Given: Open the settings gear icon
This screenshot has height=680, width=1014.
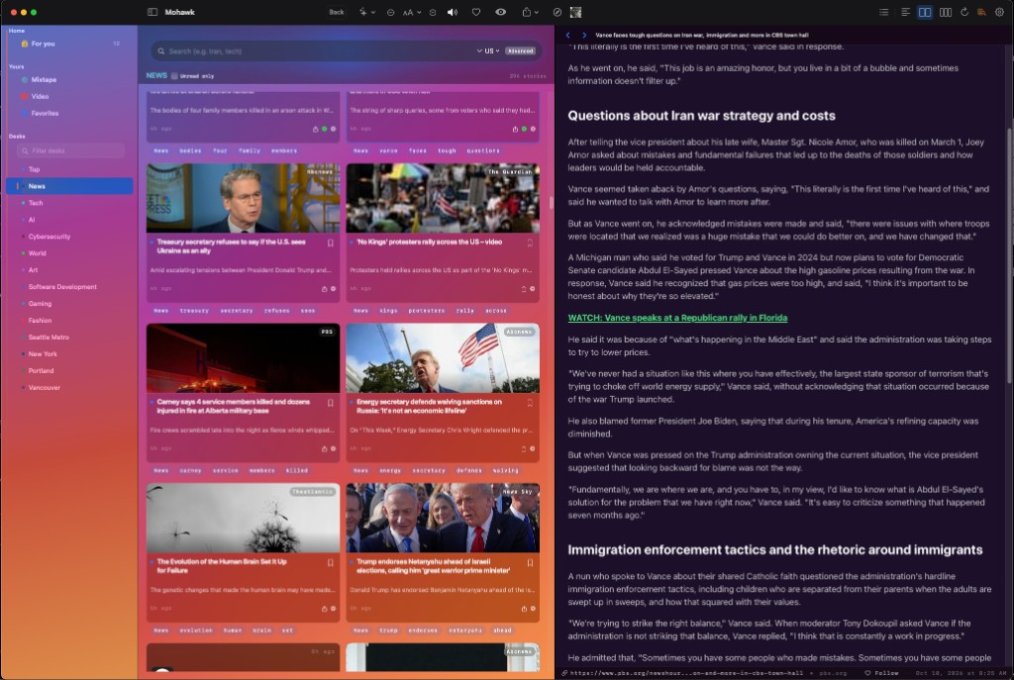Looking at the screenshot, I should (x=999, y=12).
